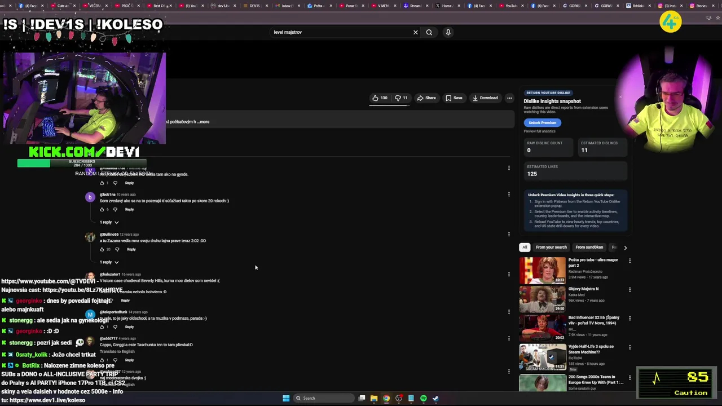Dislike the @bob1na comment
This screenshot has height=406, width=722.
tap(115, 210)
